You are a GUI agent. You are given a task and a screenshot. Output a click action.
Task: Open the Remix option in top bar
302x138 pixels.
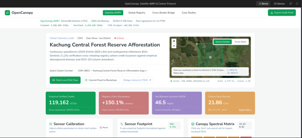tap(263, 4)
